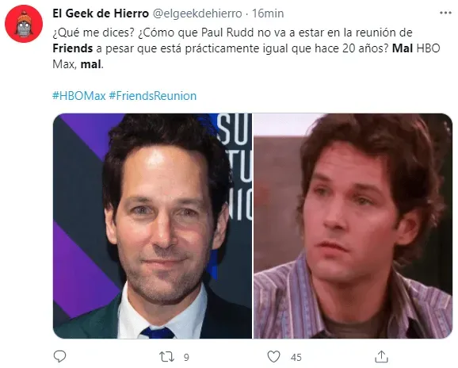Enlarge the right photo with striped shirt

pyautogui.click(x=353, y=226)
